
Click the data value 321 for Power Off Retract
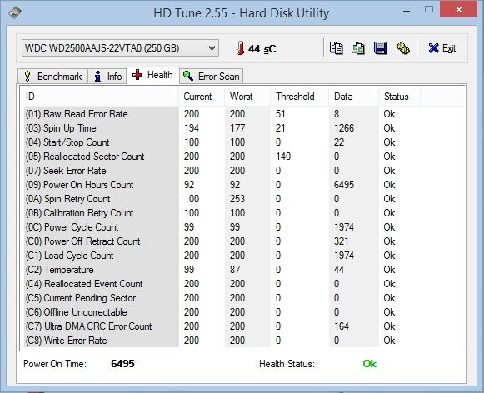tap(341, 241)
